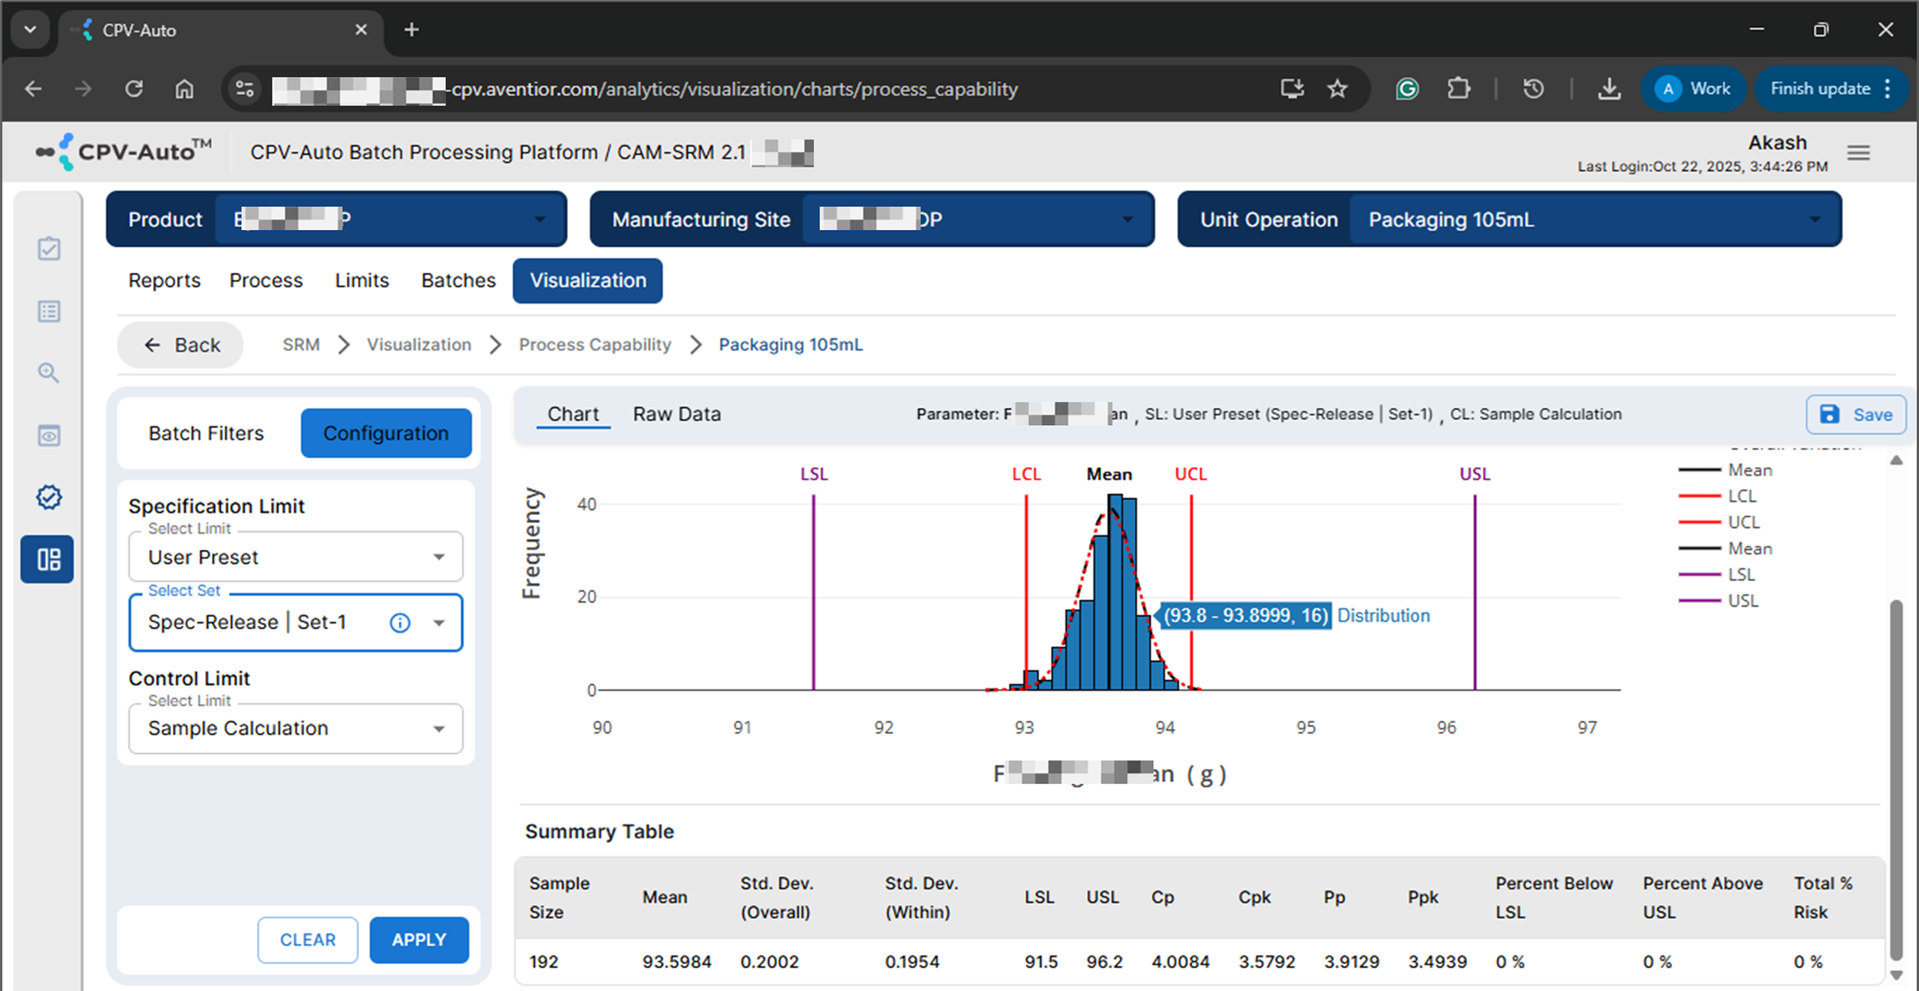The image size is (1919, 991).
Task: Activate the Configuration toggle
Action: pos(386,433)
